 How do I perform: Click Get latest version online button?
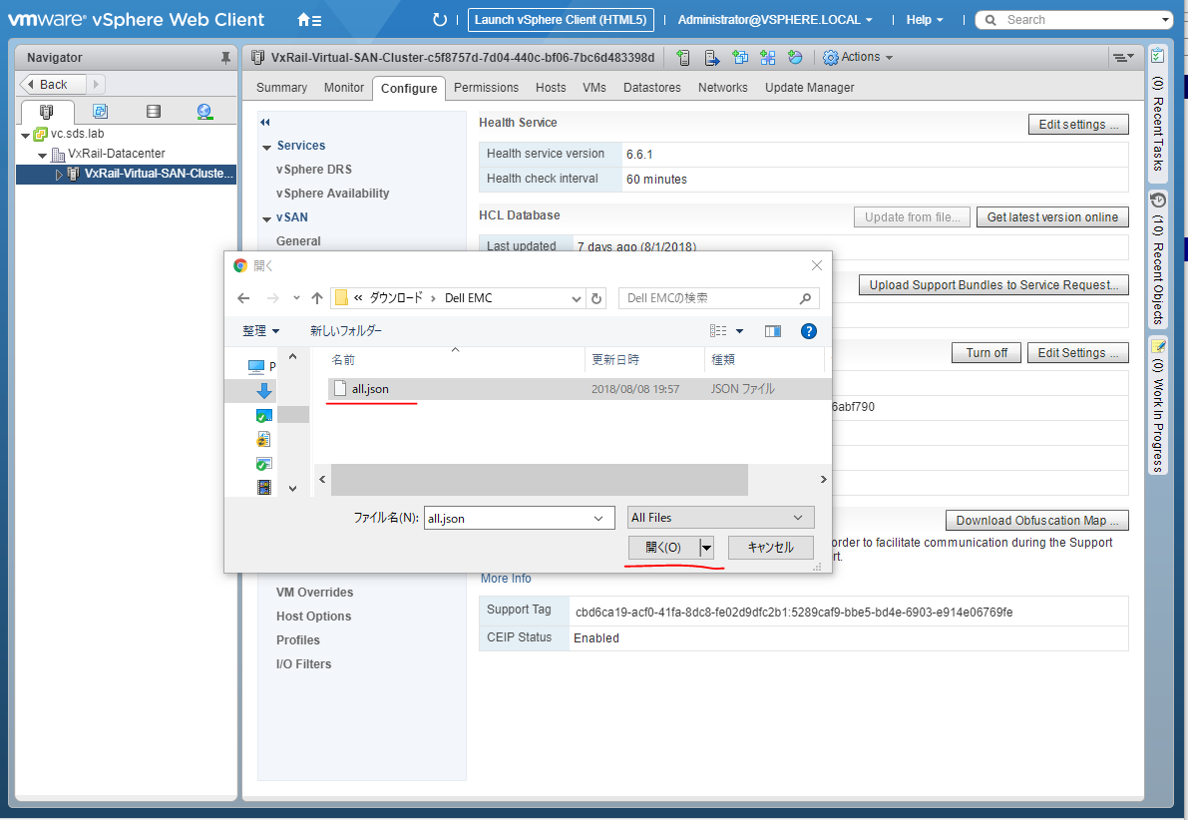point(1052,217)
